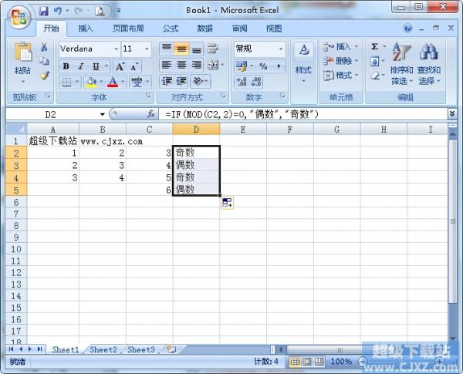
Task: Toggle wrap text in cells
Action: coord(213,49)
